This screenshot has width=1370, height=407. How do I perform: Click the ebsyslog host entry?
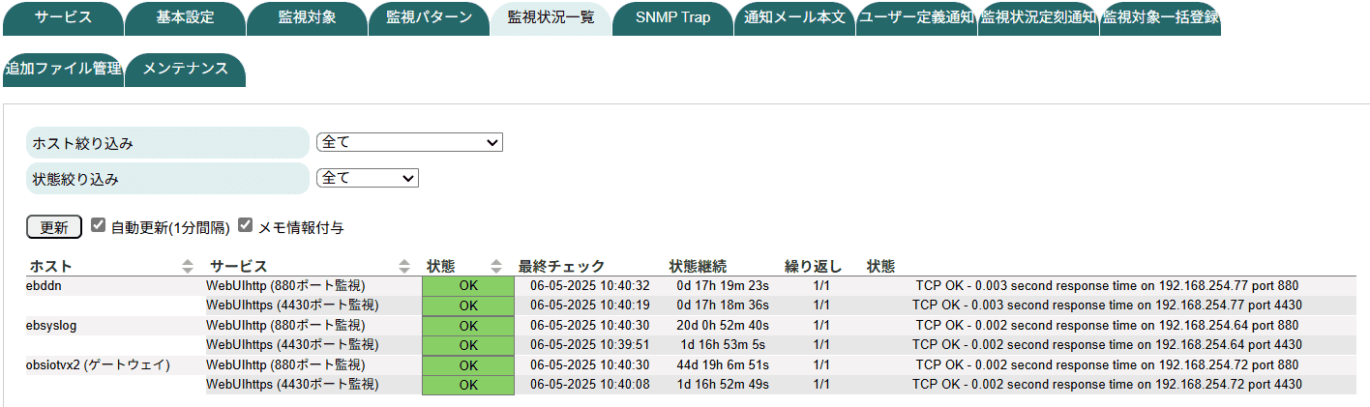[53, 326]
